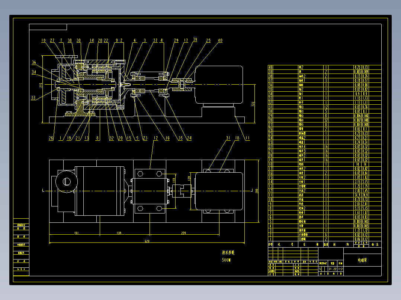Select the 220 horizontal dimension
Viewport: 401px width, 300px height.
[x=183, y=233]
